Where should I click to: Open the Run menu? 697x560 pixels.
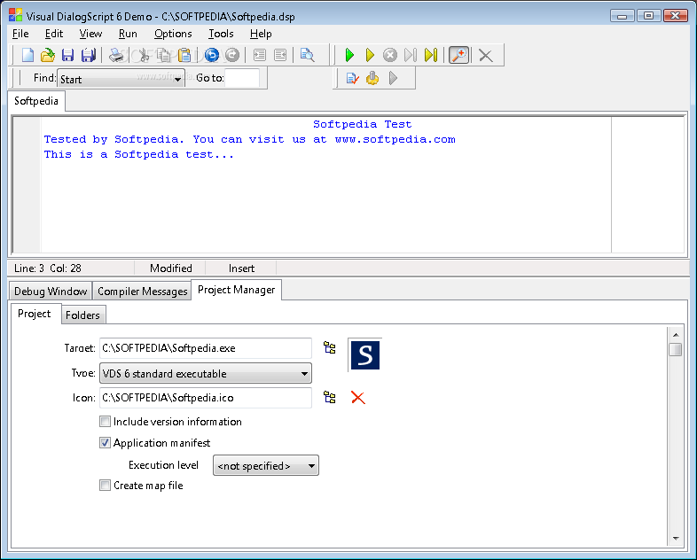click(128, 34)
